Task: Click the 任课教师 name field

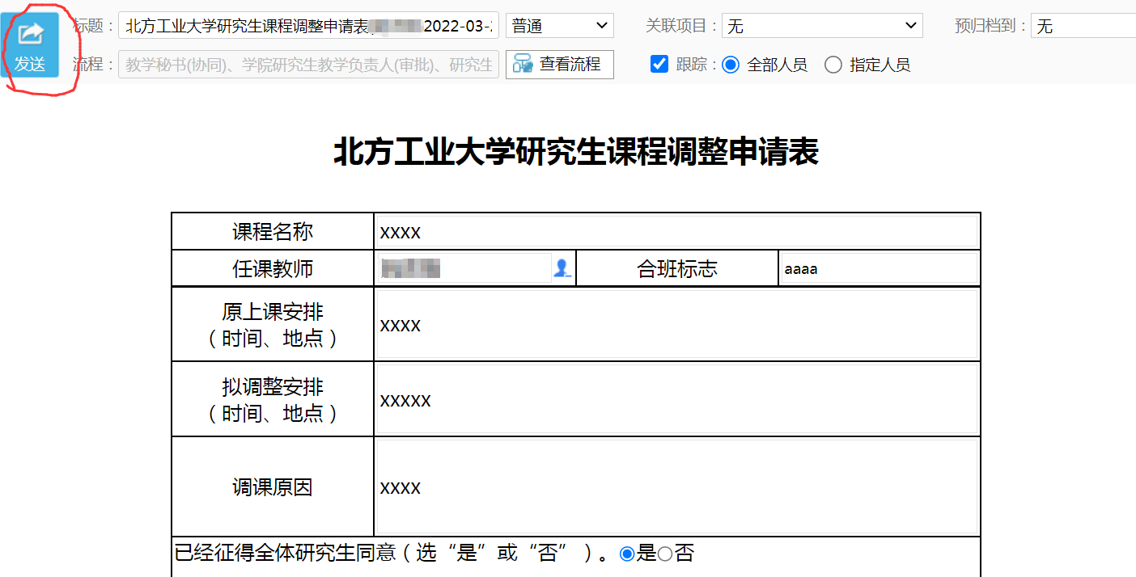Action: coord(464,269)
